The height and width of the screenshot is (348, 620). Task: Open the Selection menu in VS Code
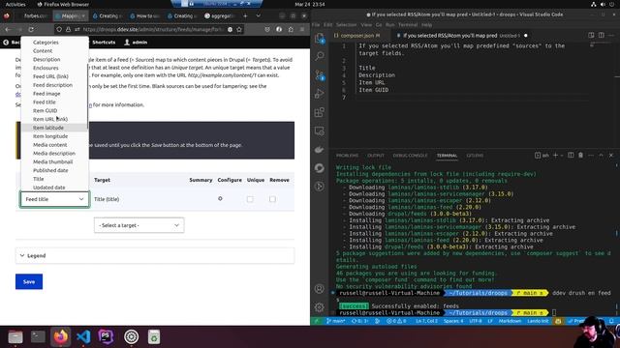point(346,25)
